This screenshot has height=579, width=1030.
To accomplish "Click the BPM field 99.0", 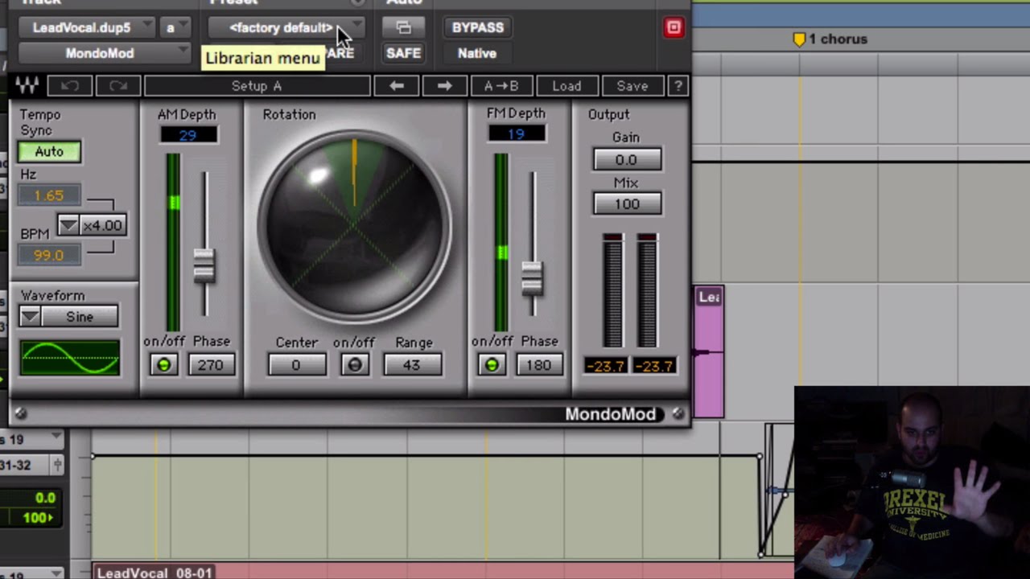I will [x=49, y=255].
